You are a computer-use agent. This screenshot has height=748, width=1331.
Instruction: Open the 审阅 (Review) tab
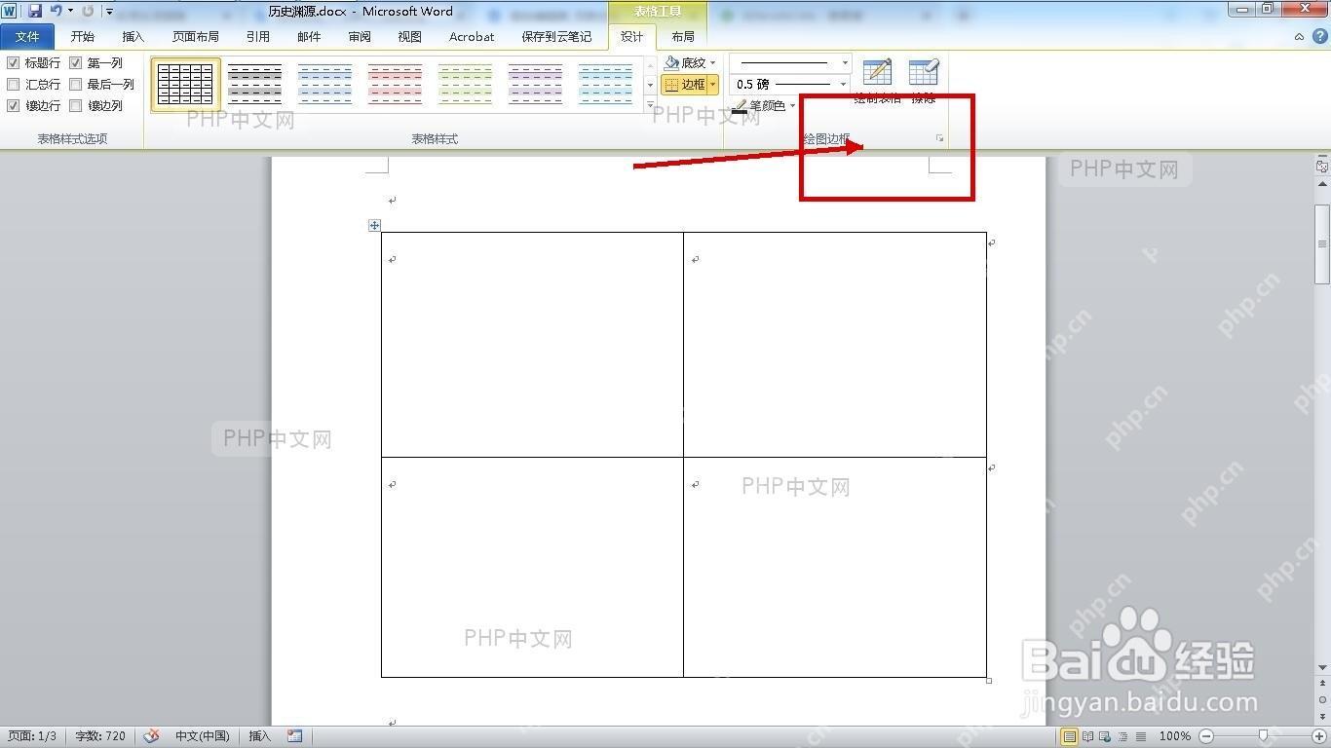[360, 37]
